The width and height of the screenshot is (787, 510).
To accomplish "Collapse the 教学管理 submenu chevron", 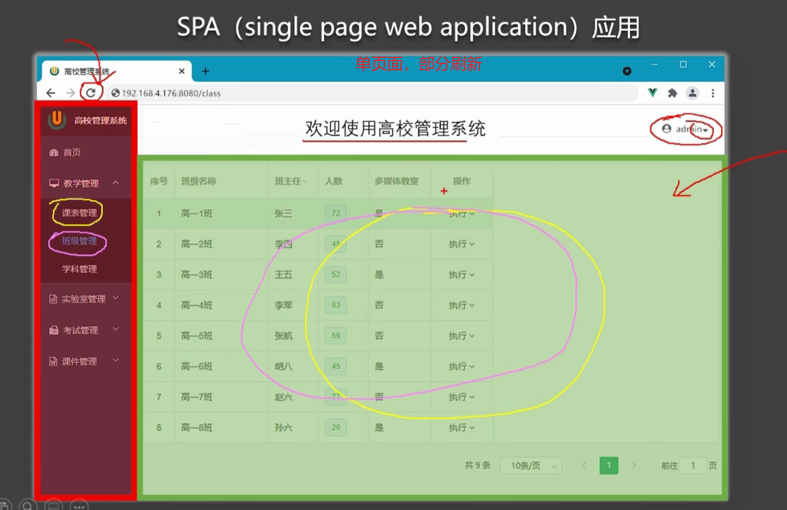I will click(115, 182).
